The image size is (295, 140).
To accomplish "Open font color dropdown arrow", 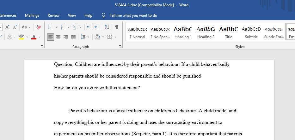I will point(40,37).
